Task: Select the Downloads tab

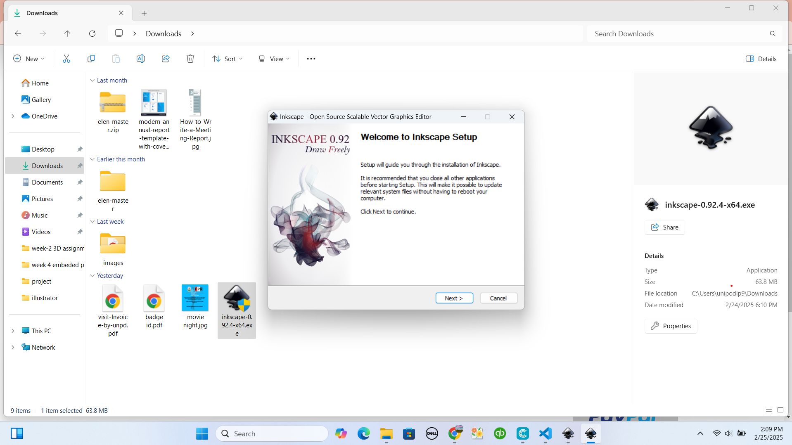Action: (x=69, y=13)
